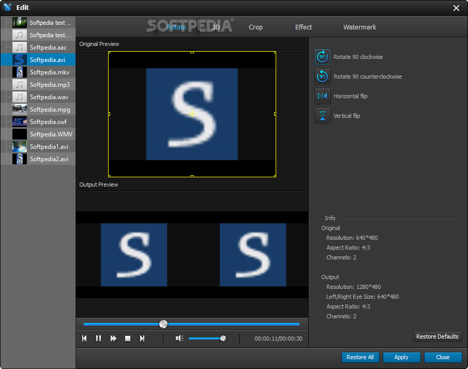Select Softpedia.avi in the file list

point(38,60)
